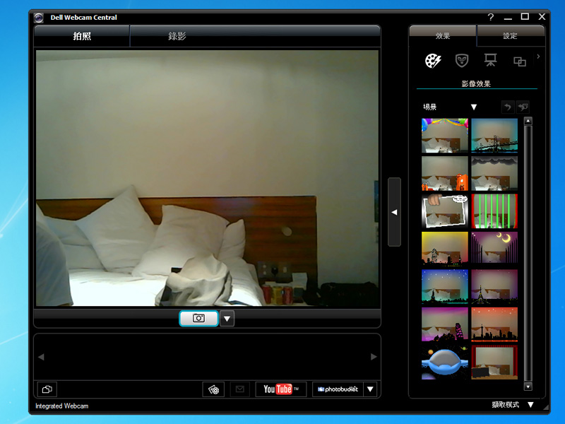The image size is (565, 424).
Task: Expand the 擷取模式 capture mode menu
Action: (x=530, y=405)
